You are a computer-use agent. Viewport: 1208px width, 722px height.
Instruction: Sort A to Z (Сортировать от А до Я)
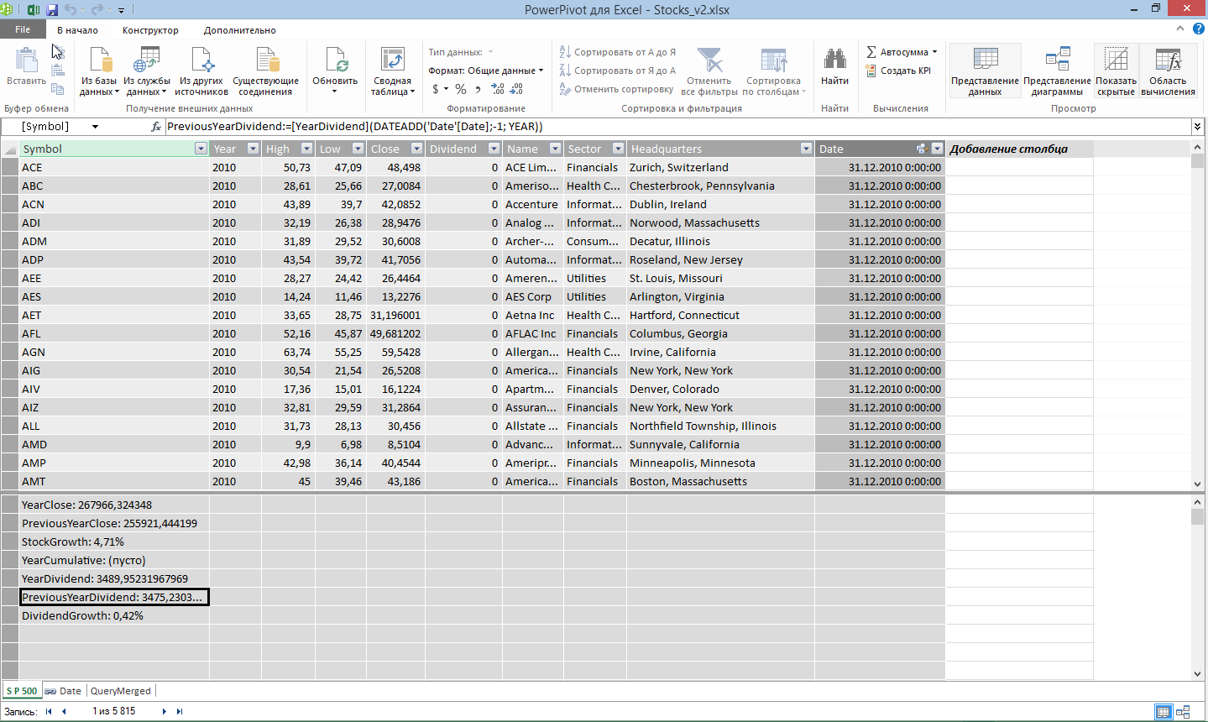click(618, 52)
